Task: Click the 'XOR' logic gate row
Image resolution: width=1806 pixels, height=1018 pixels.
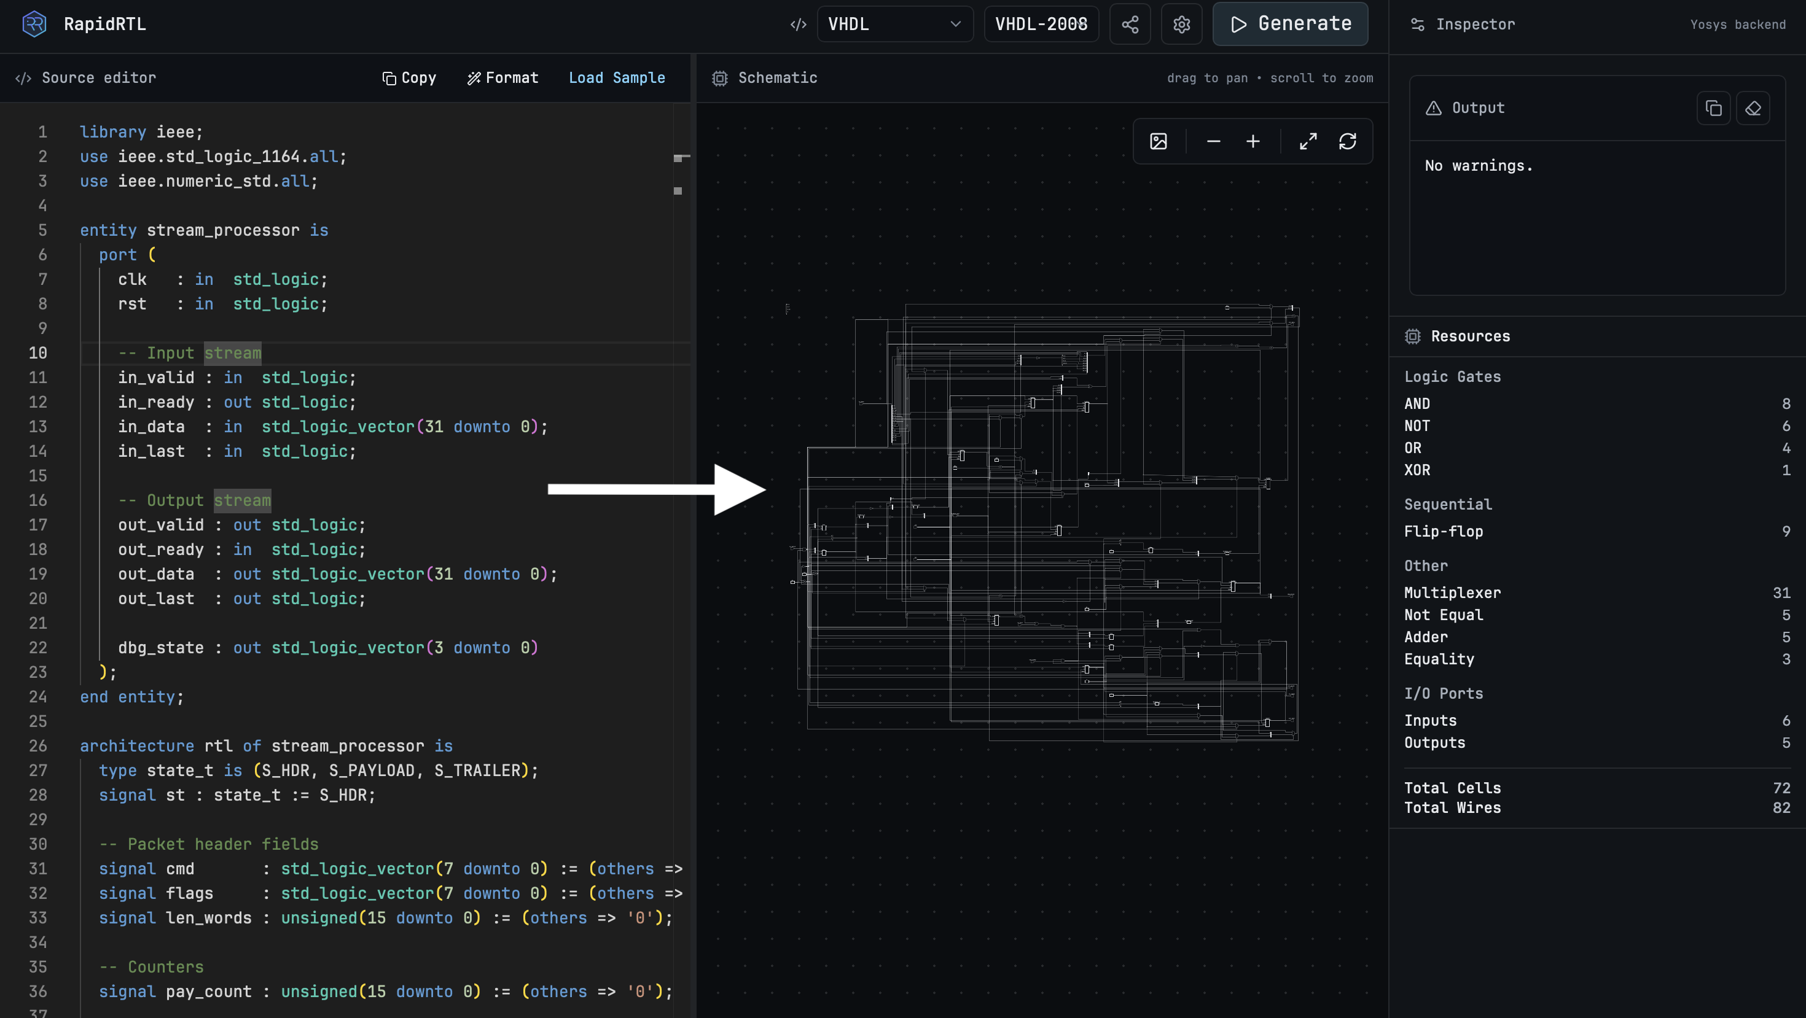Action: click(x=1597, y=470)
